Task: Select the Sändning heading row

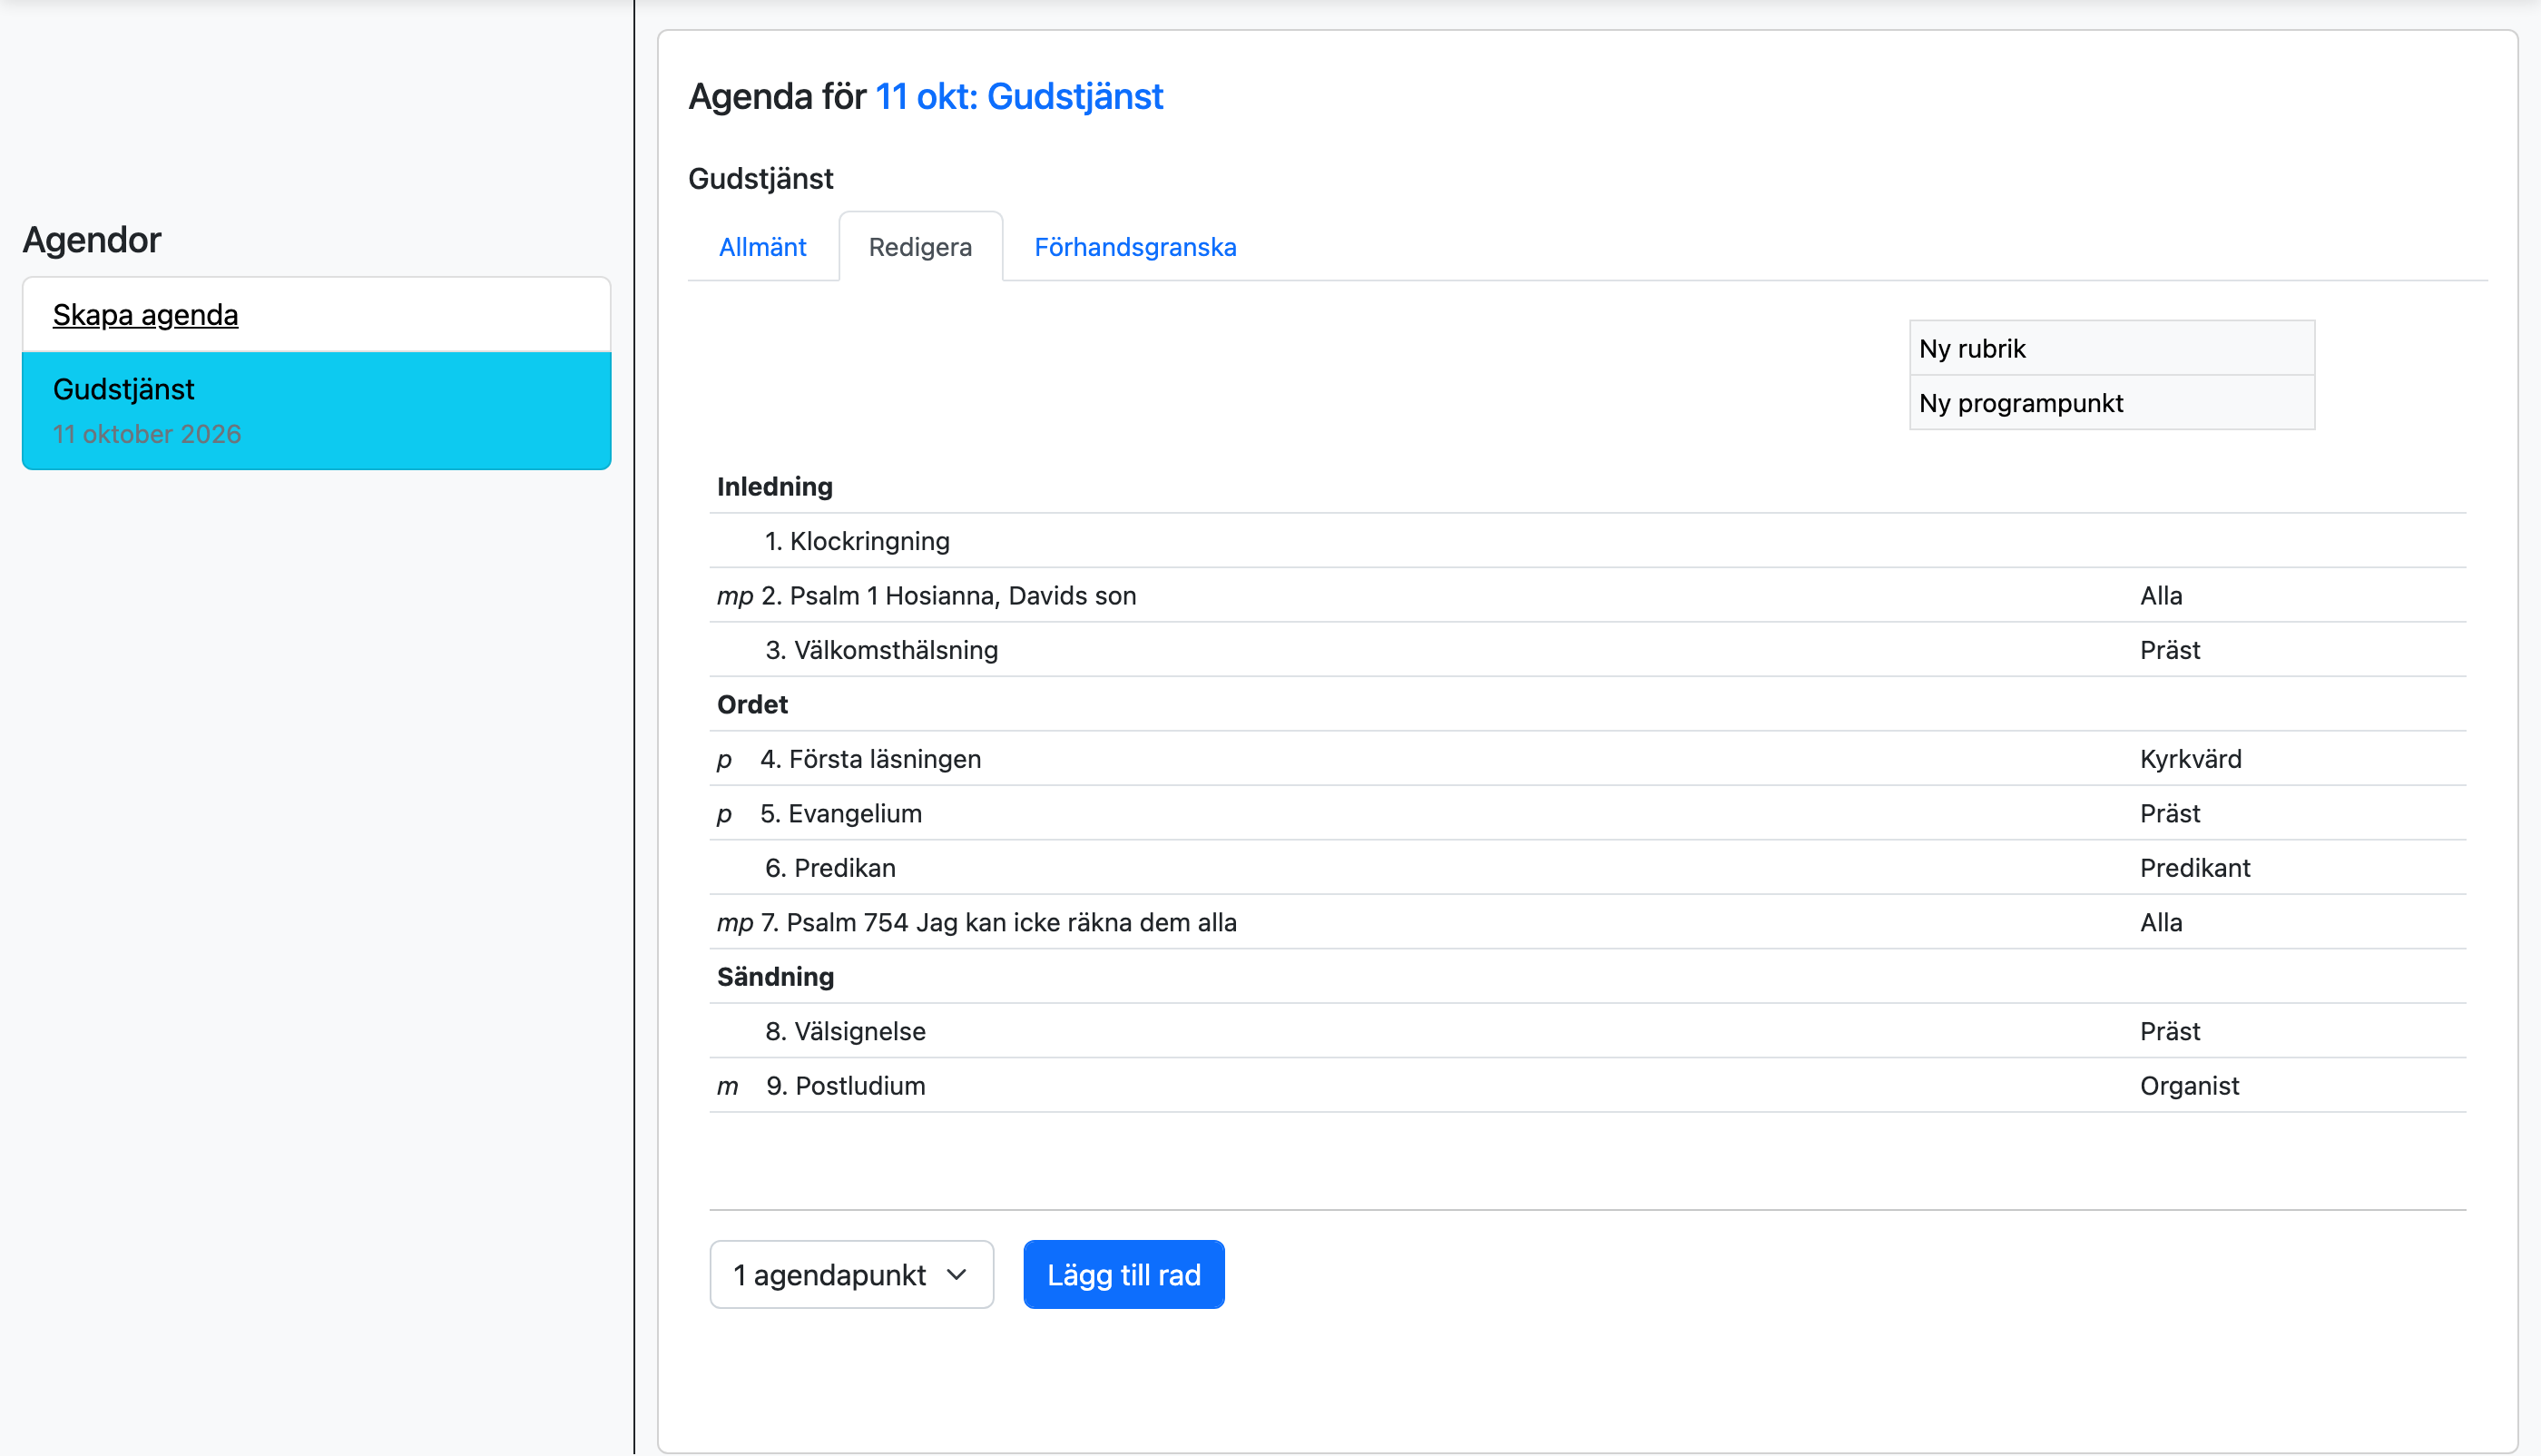Action: [1587, 977]
